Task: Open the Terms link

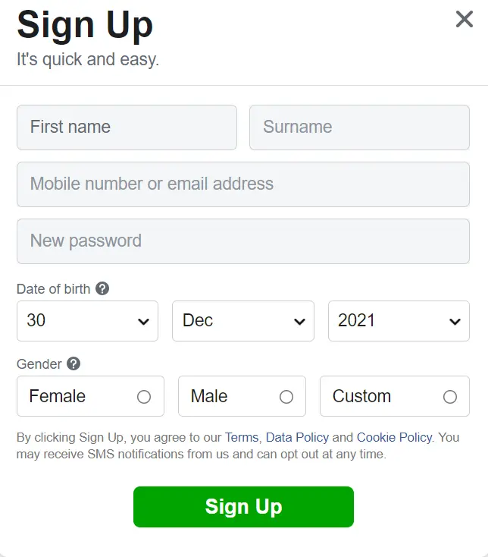Action: point(242,437)
